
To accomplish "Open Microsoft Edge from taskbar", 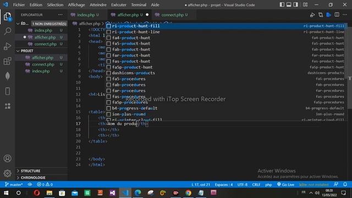I will pyautogui.click(x=138, y=193).
